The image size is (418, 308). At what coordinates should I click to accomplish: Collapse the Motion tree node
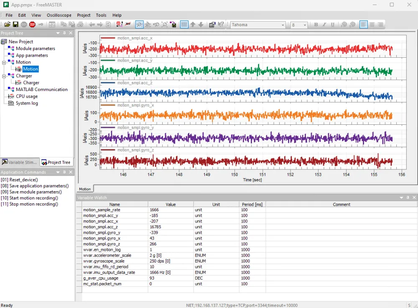click(4, 63)
